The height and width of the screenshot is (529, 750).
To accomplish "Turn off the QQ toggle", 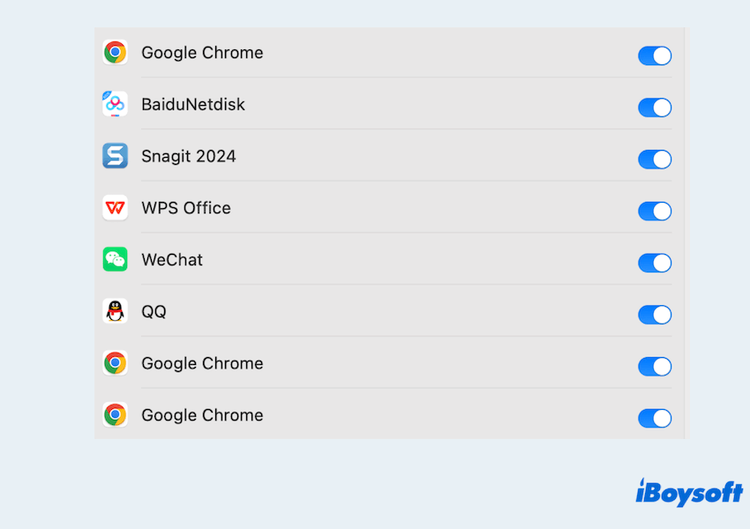I will (x=655, y=315).
